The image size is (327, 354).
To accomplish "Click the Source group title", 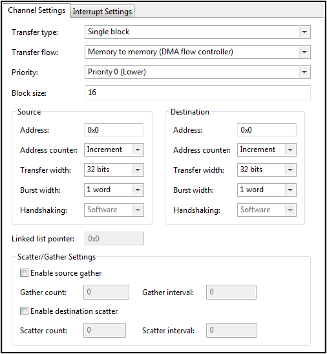I will pos(29,112).
